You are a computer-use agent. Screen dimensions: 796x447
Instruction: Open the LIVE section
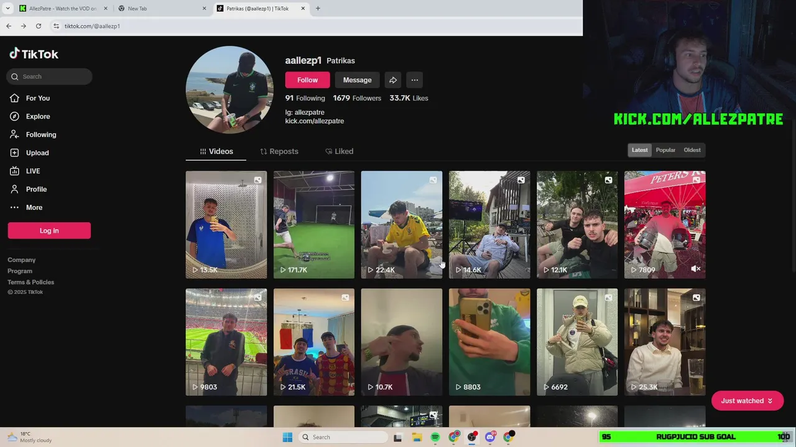(32, 171)
